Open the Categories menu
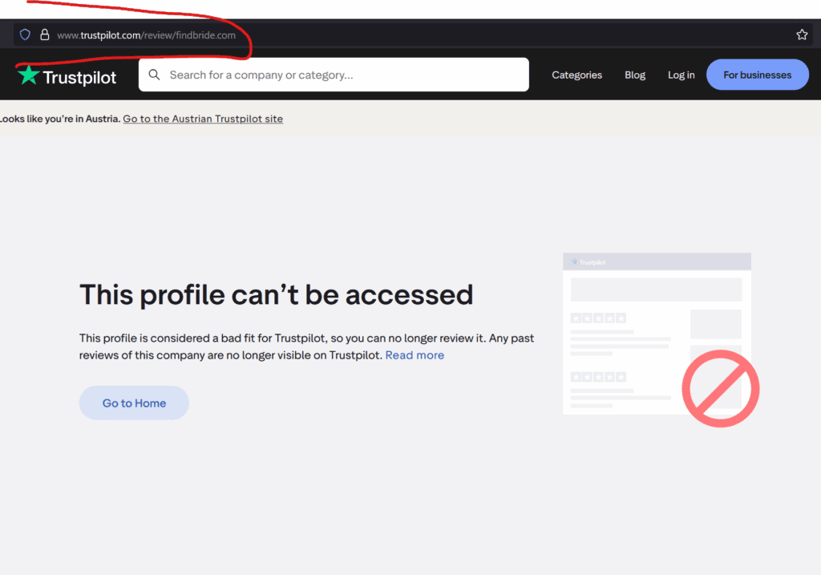The height and width of the screenshot is (575, 821). click(576, 75)
